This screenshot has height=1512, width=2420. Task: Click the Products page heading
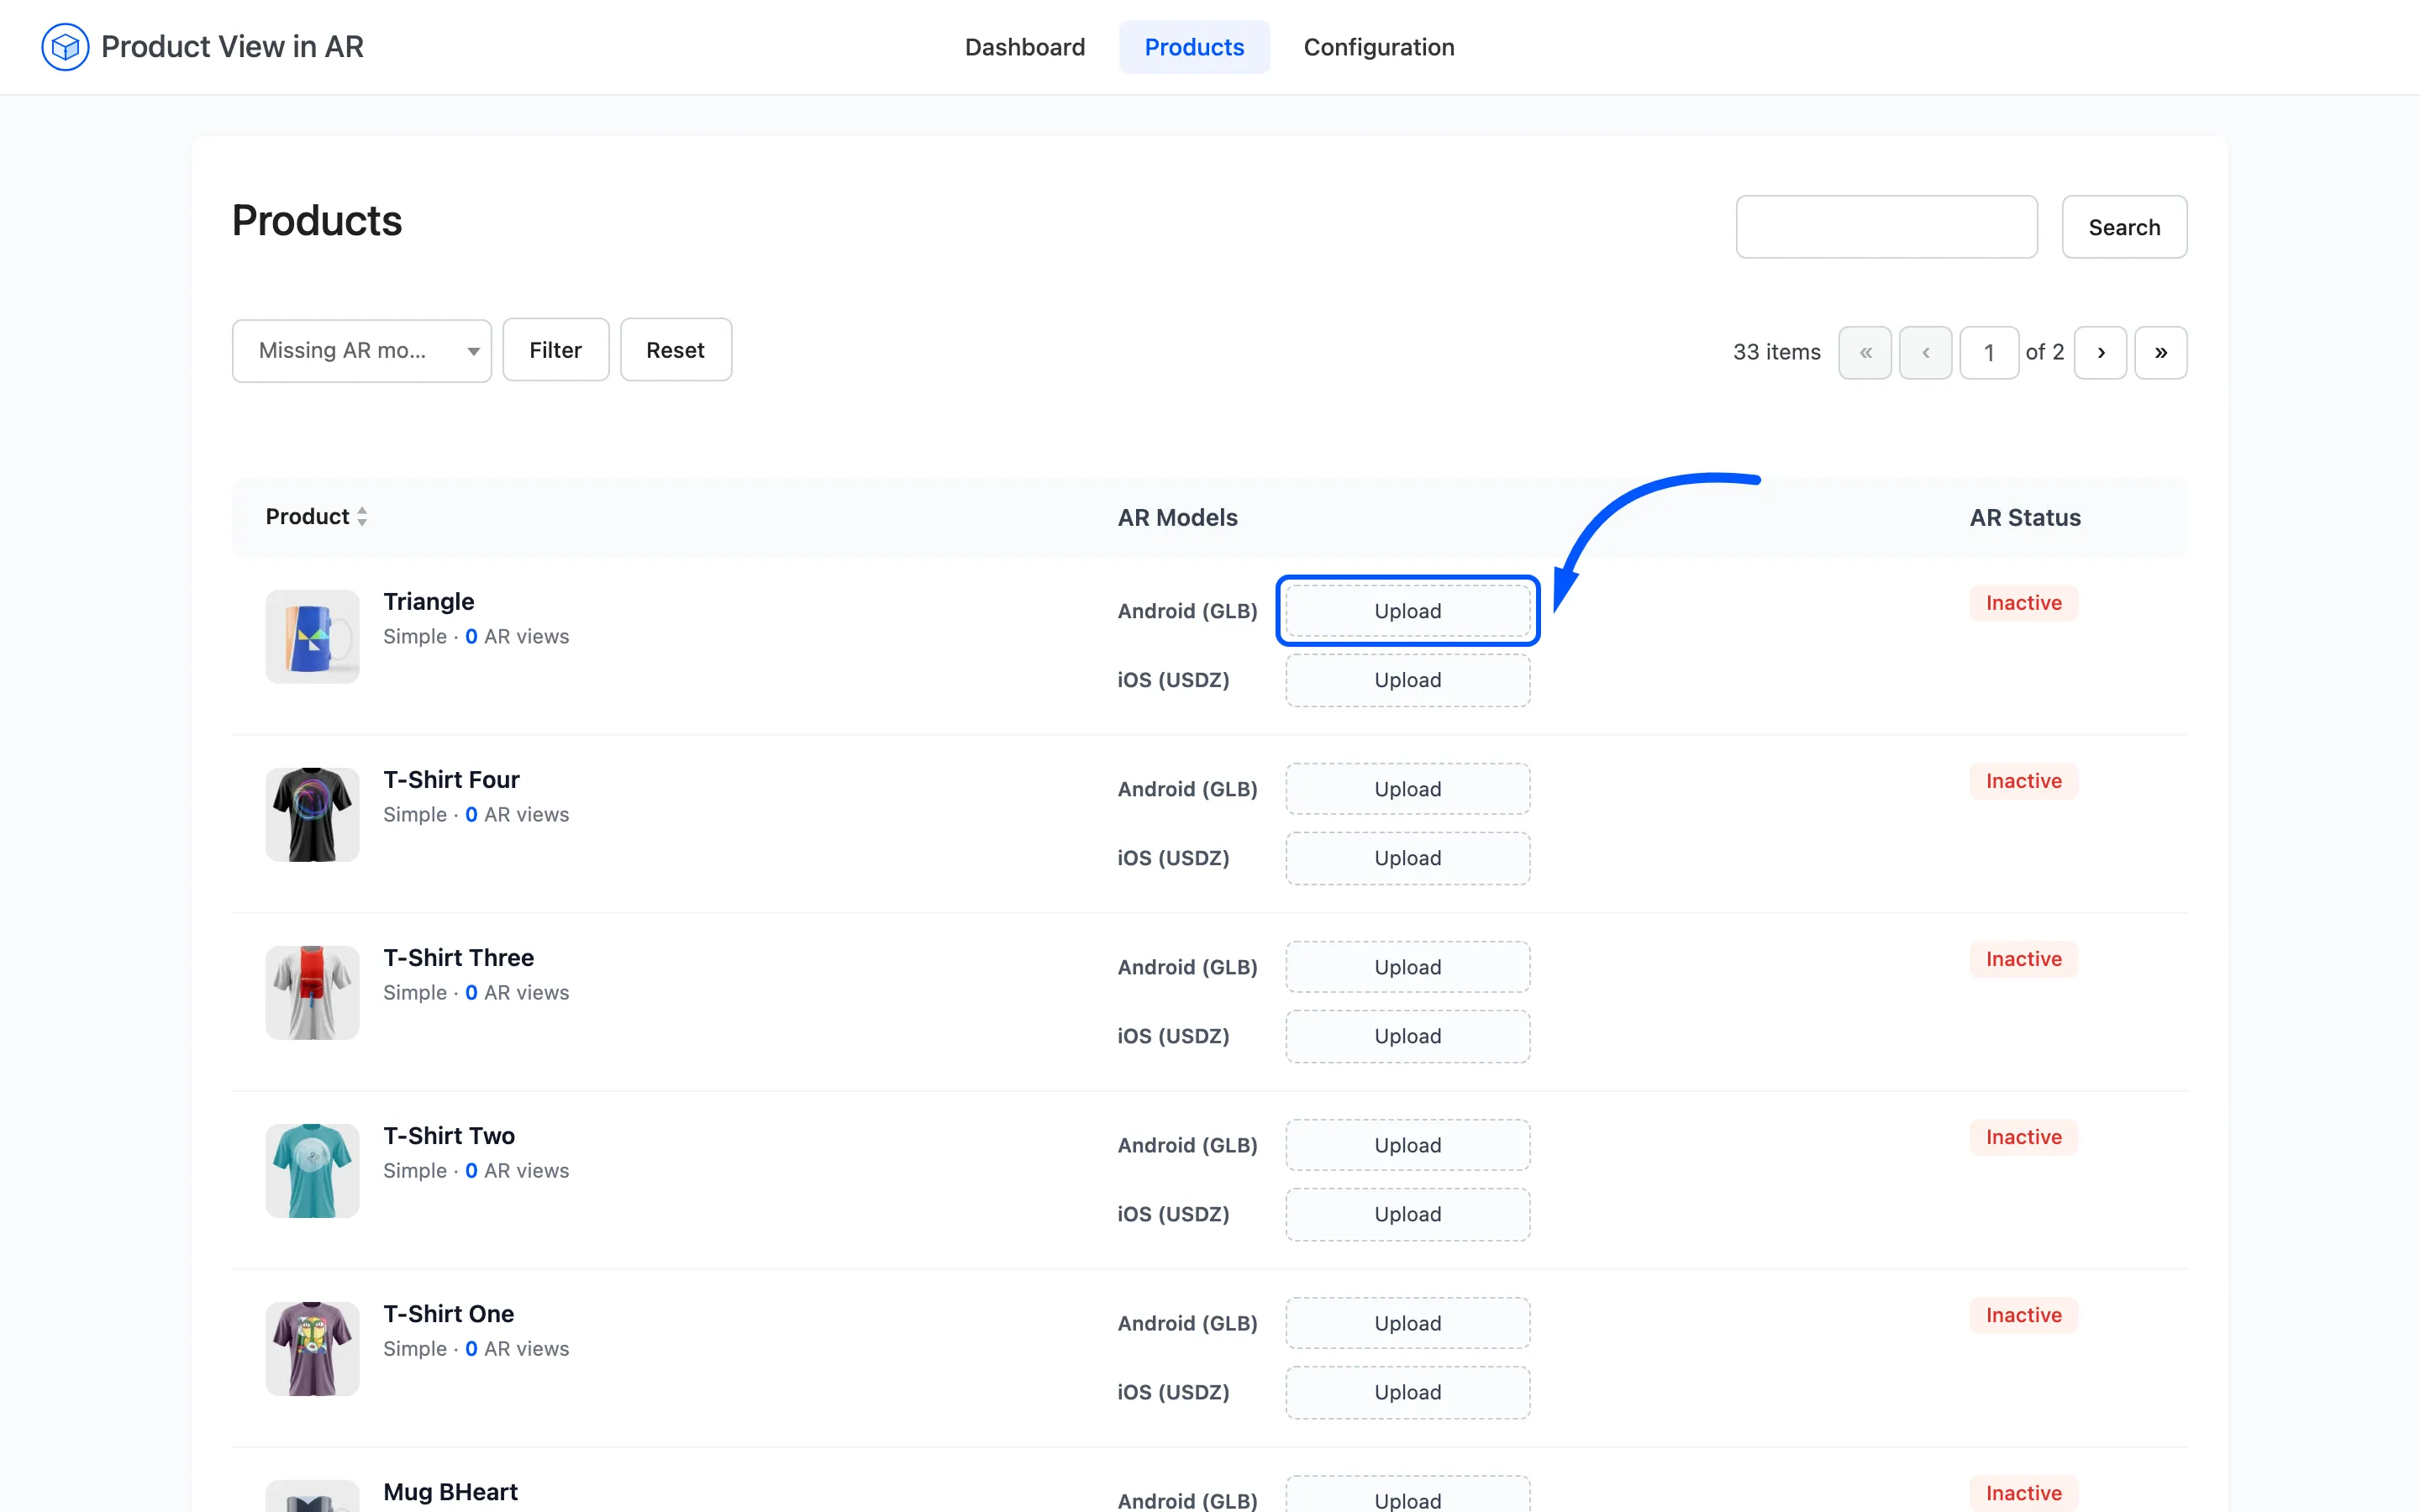click(316, 220)
